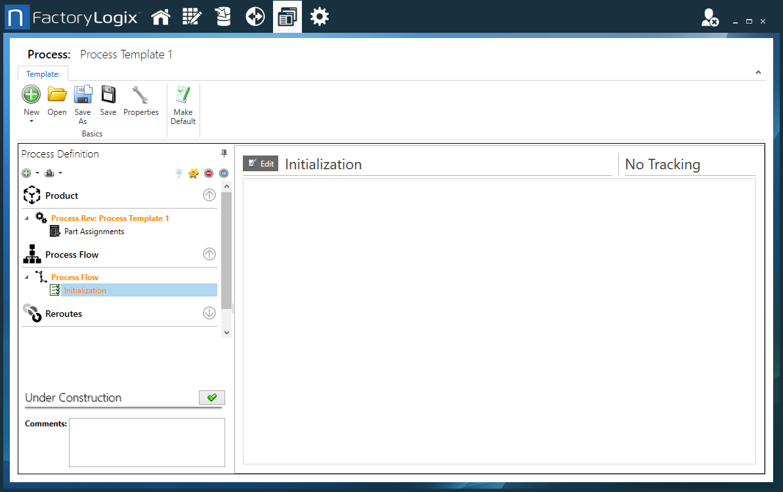This screenshot has height=492, width=783.
Task: Click the Edit button next to Initialization
Action: (260, 163)
